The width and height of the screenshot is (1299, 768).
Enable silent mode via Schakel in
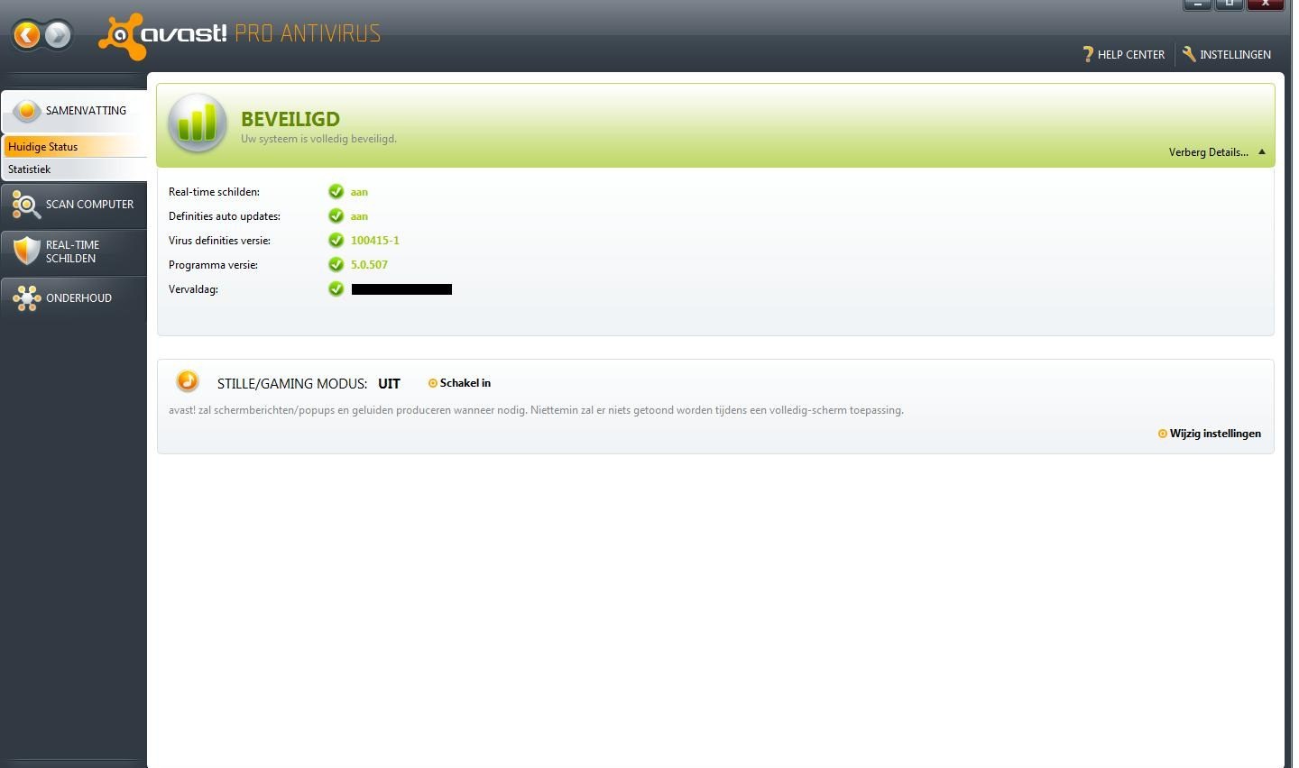(459, 383)
